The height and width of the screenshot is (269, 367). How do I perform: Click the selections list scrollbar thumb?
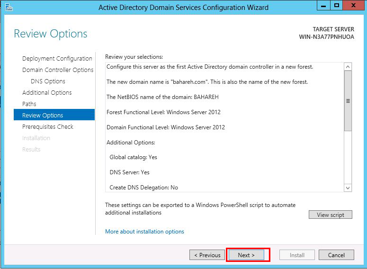(348, 101)
